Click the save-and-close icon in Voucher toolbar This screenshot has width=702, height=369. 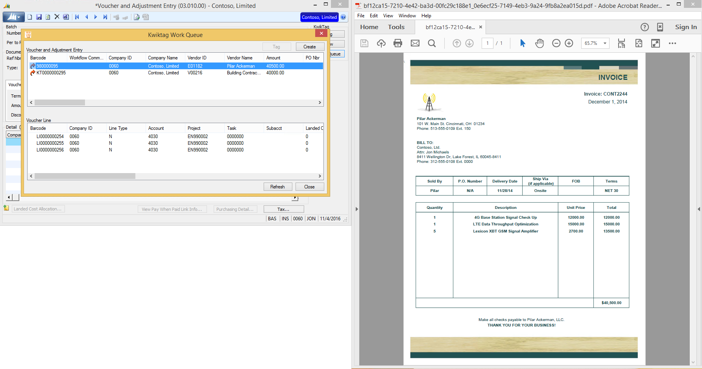tap(66, 17)
